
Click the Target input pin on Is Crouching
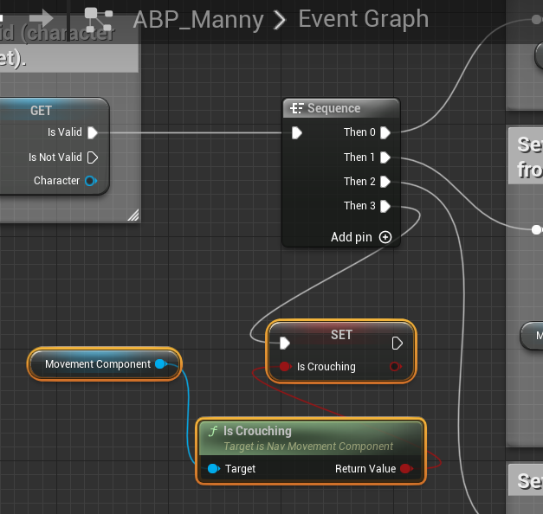click(213, 468)
